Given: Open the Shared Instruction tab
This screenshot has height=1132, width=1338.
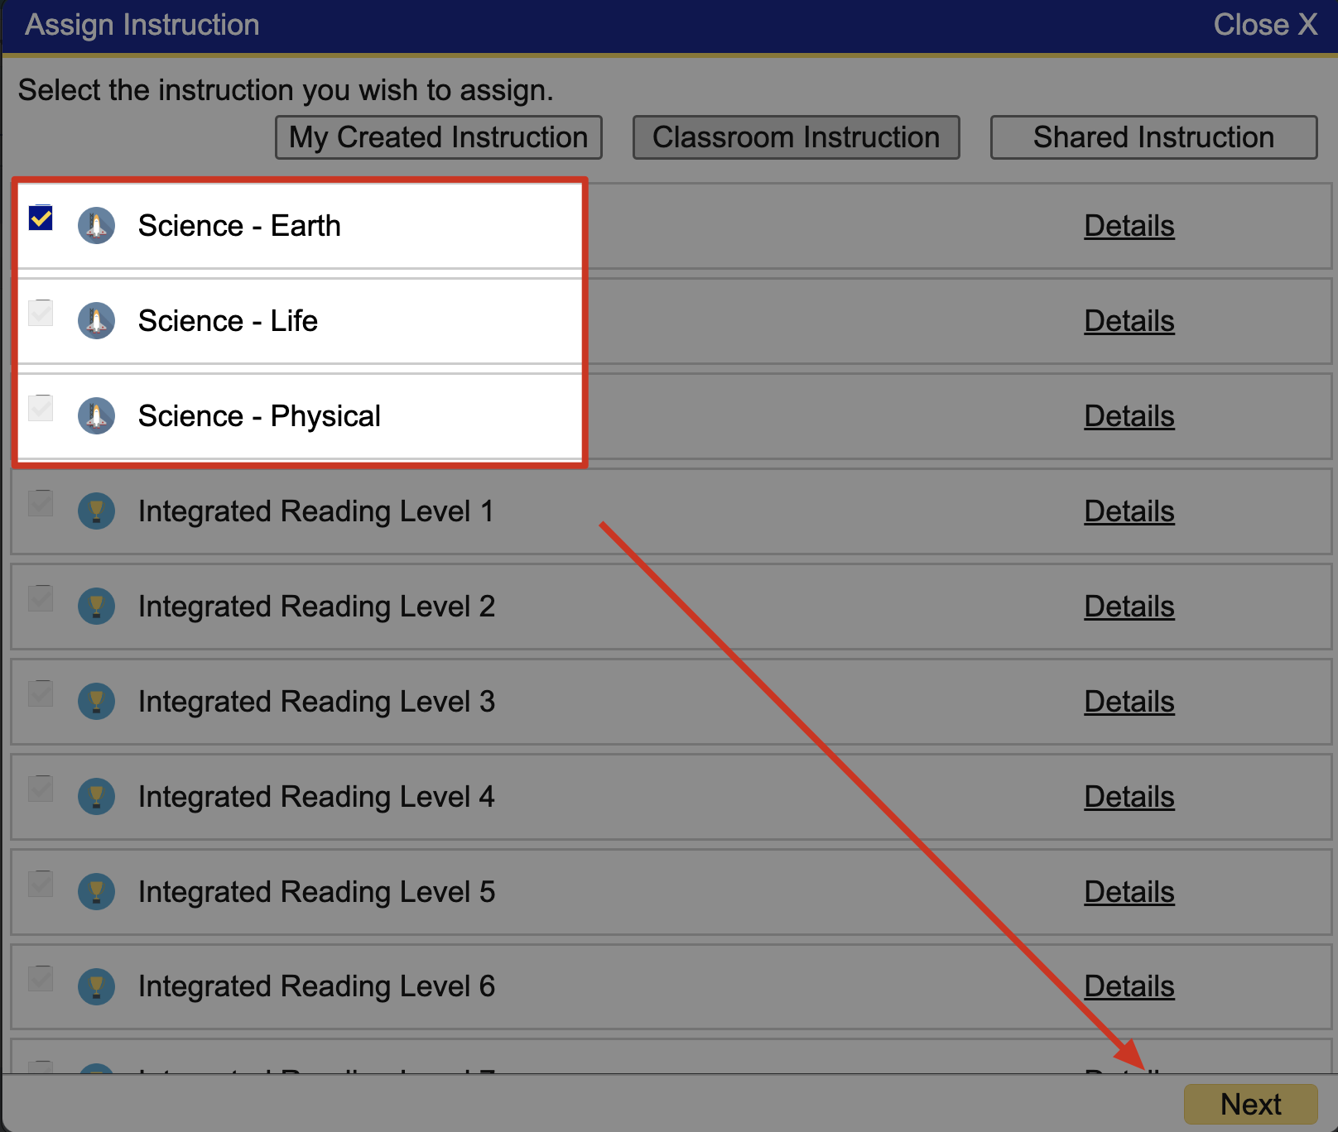Looking at the screenshot, I should tap(1153, 137).
